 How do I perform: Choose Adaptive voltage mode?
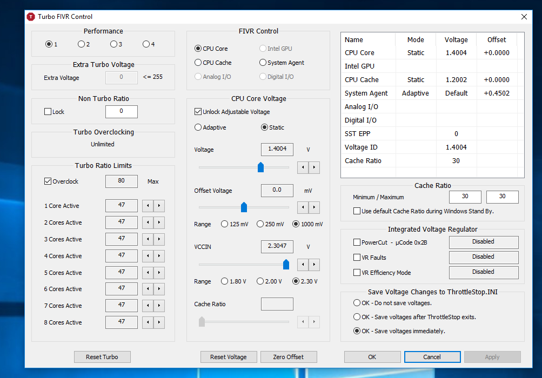tap(198, 127)
